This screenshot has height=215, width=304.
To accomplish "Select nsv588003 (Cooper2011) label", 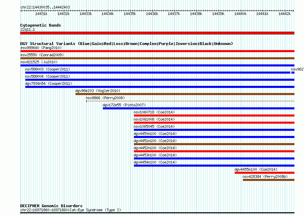I will [47, 69].
